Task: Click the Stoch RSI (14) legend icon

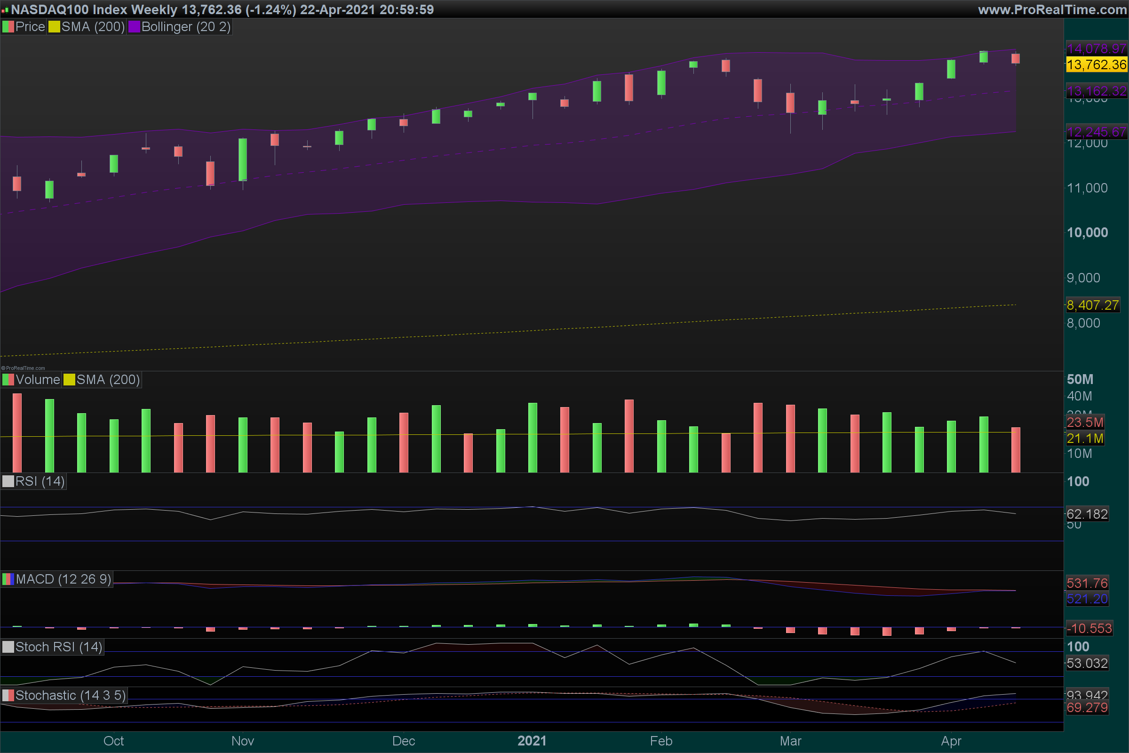Action: point(8,647)
